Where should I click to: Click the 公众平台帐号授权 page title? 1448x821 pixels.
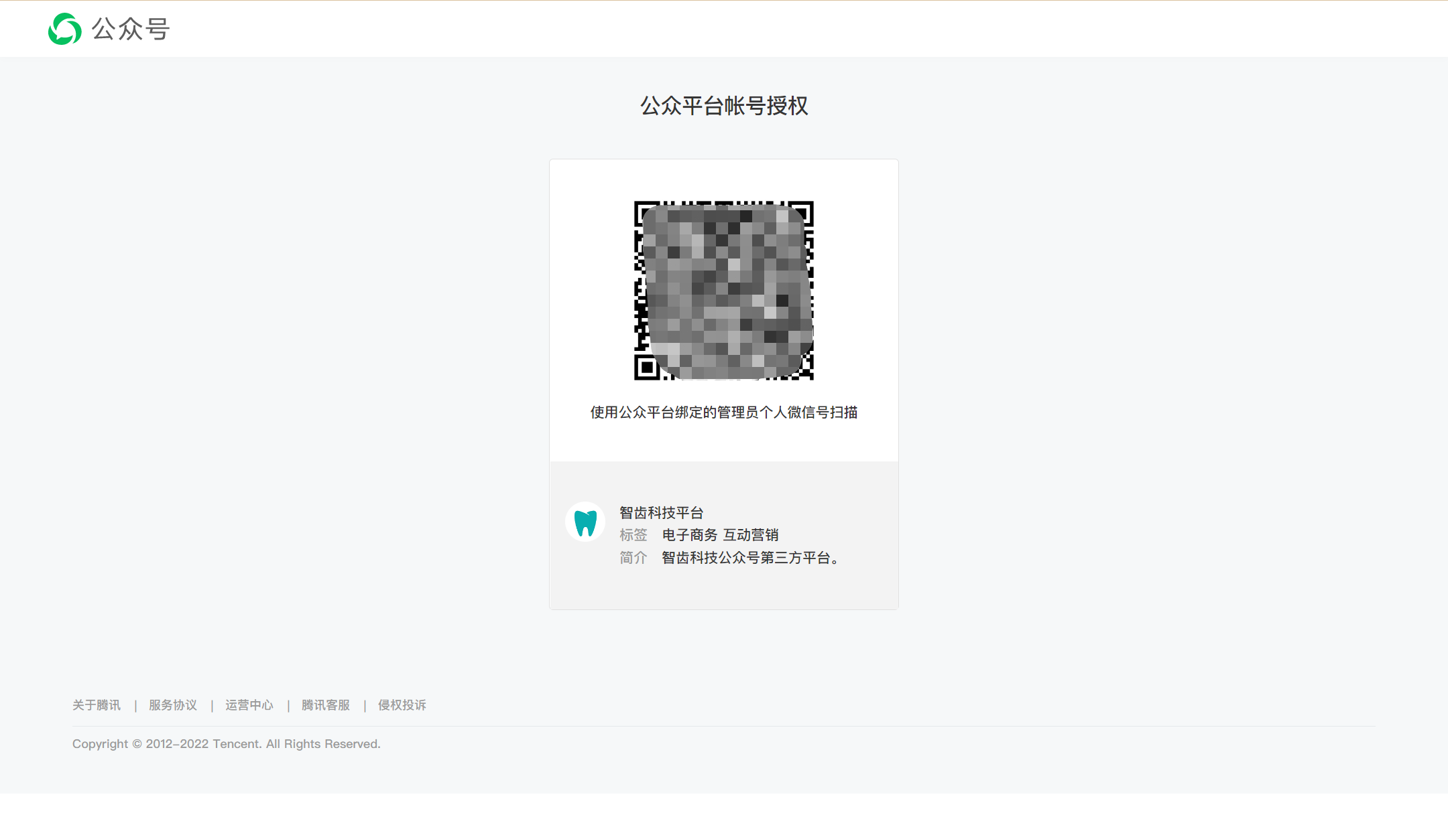pyautogui.click(x=724, y=106)
